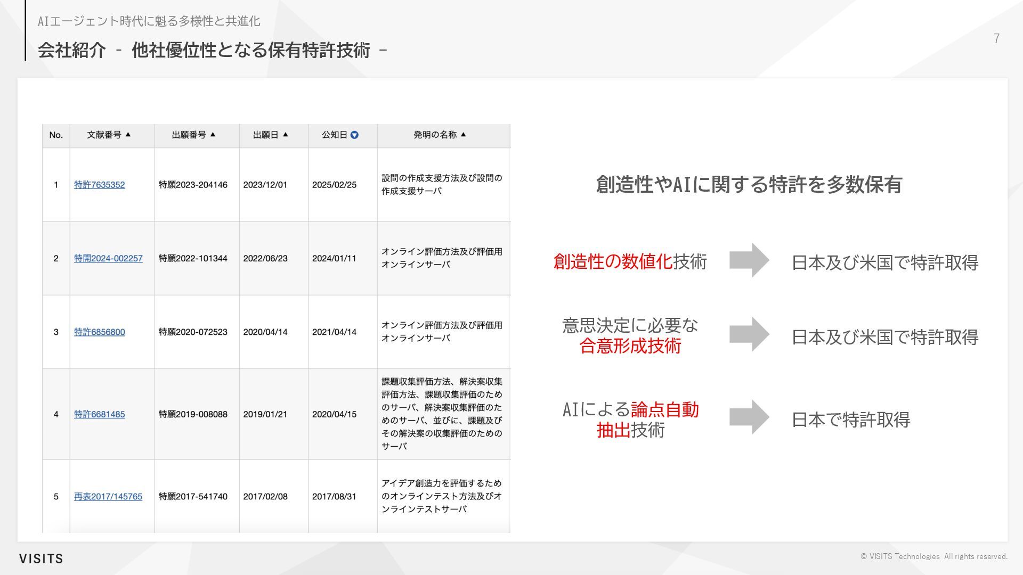This screenshot has height=575, width=1023.
Task: Click filing date 2022/06/23
Action: 265,258
